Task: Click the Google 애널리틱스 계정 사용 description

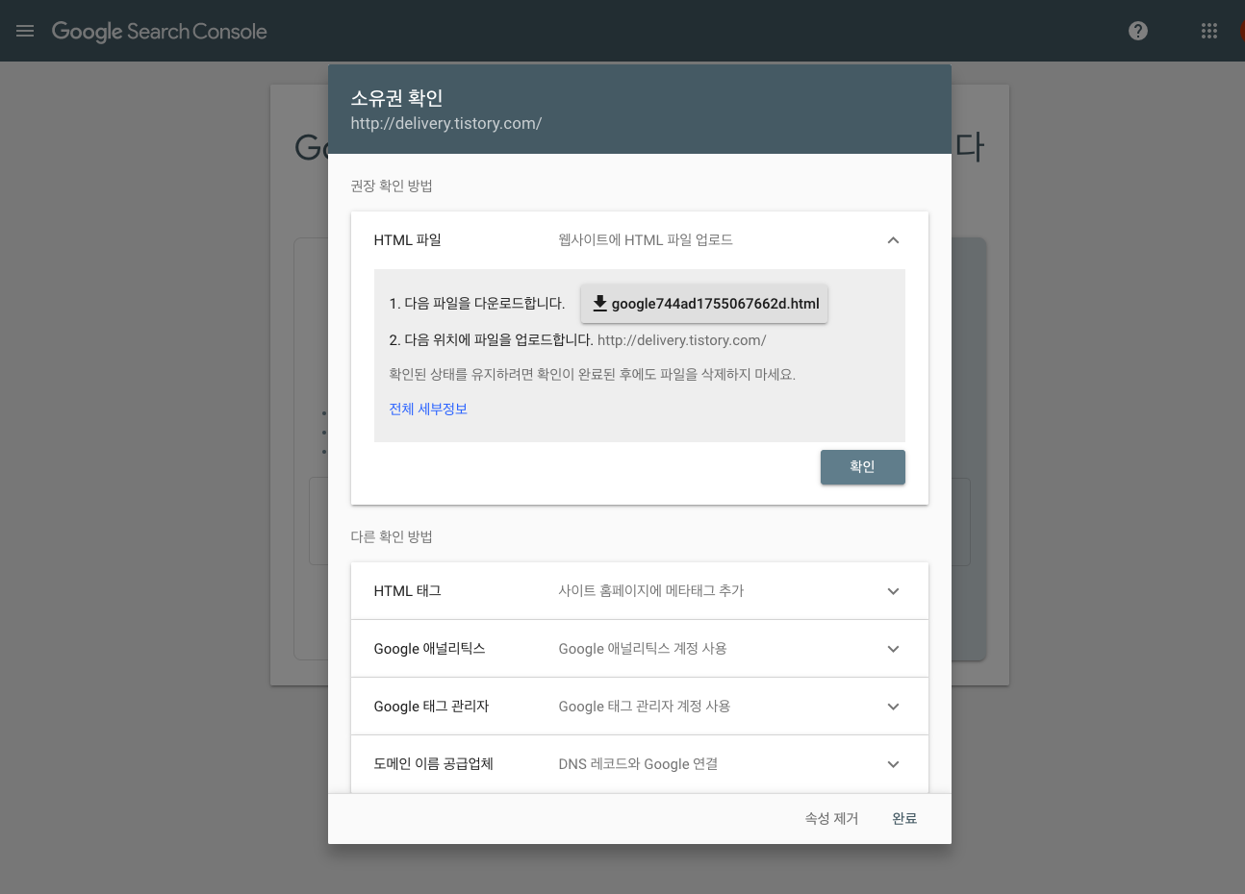Action: pos(643,649)
